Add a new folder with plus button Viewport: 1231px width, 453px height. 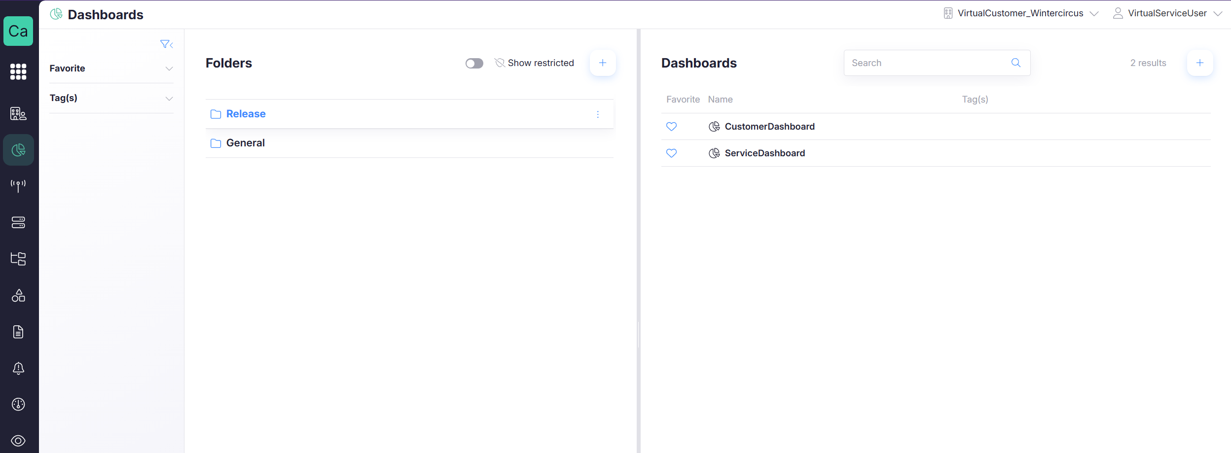tap(603, 63)
